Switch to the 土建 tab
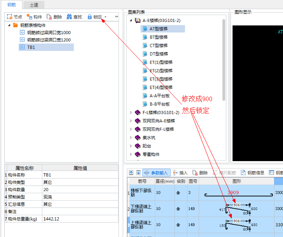This screenshot has height=237, width=283. pyautogui.click(x=34, y=5)
